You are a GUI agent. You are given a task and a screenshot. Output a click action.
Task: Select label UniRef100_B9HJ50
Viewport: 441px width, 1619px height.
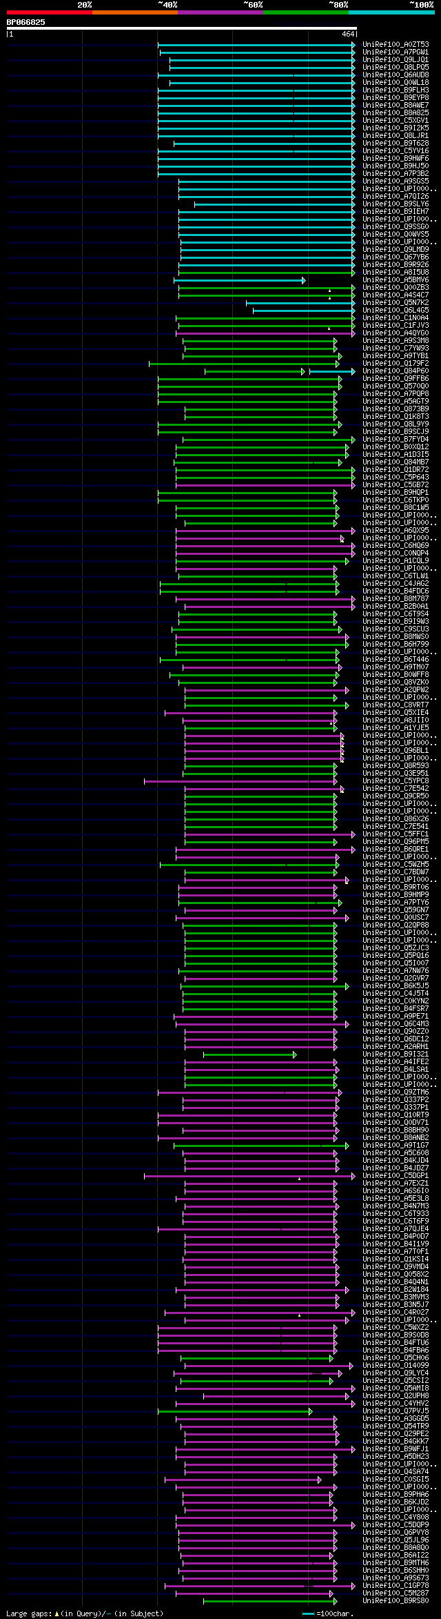coord(396,166)
